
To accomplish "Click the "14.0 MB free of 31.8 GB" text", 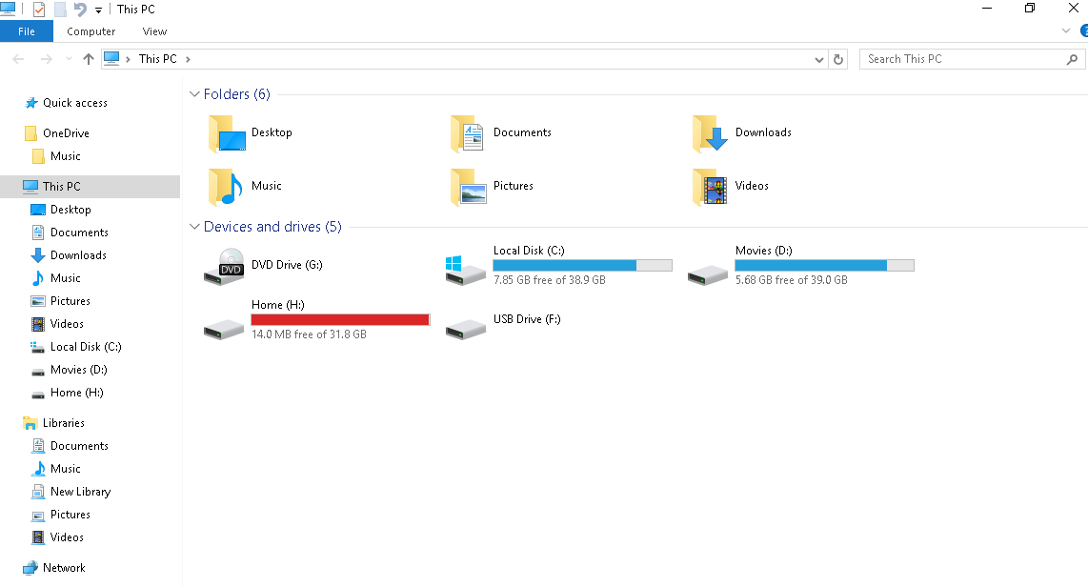I will tap(309, 334).
